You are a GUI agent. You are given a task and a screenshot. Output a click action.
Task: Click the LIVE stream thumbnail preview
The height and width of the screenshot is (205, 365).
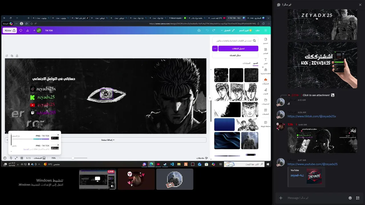coord(98,179)
